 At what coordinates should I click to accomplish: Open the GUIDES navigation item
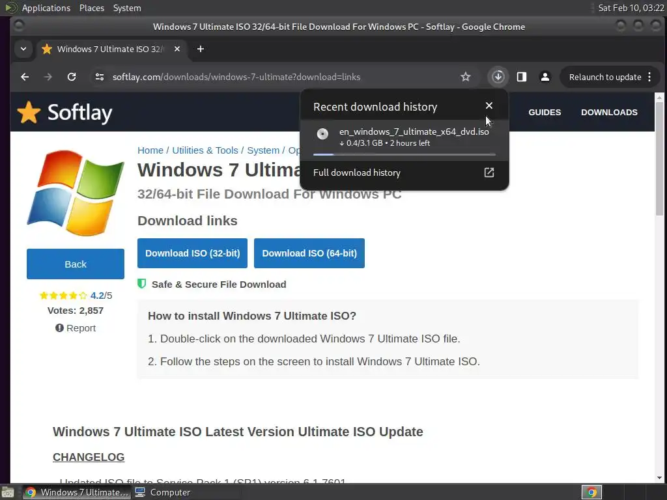click(545, 112)
